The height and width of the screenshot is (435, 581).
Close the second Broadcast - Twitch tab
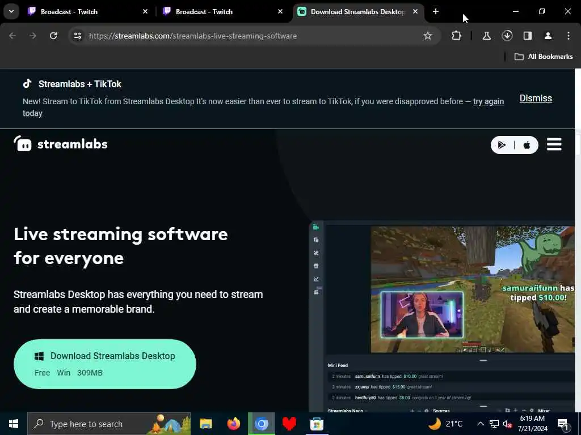(280, 12)
